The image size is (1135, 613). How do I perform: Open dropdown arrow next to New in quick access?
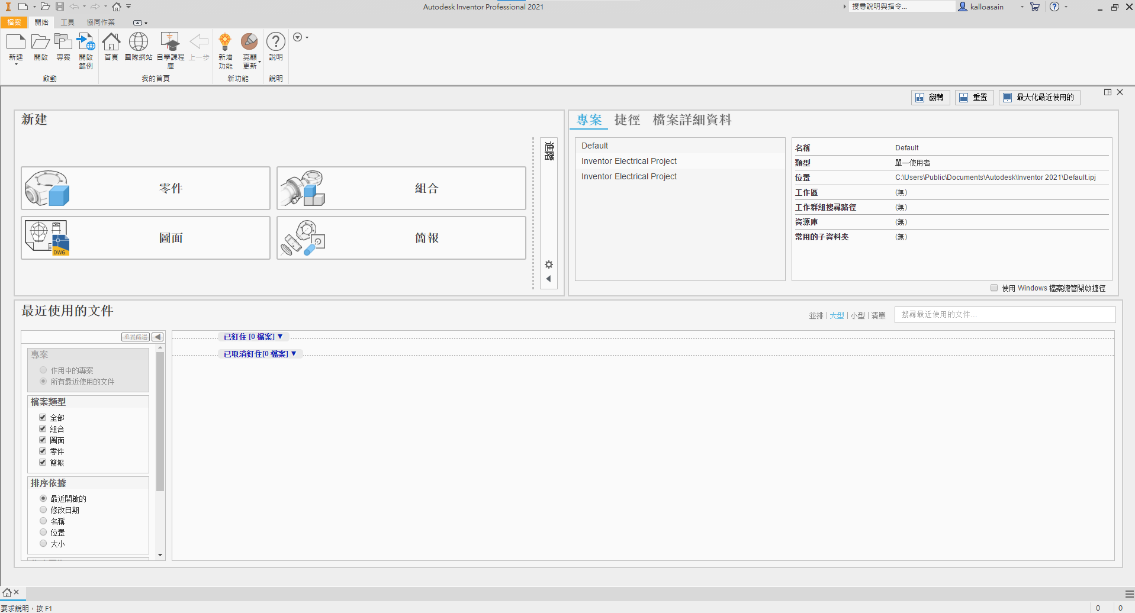[34, 7]
